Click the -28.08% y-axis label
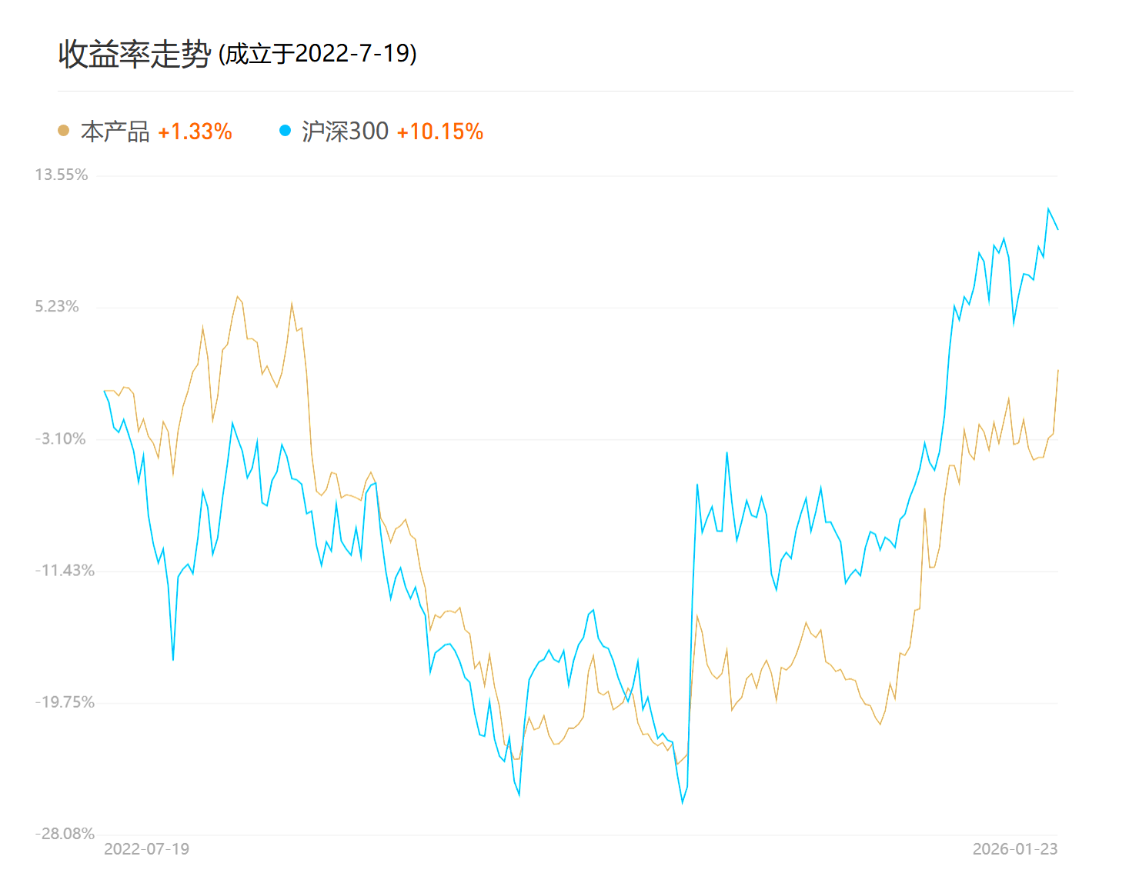Image resolution: width=1129 pixels, height=893 pixels. coord(65,834)
